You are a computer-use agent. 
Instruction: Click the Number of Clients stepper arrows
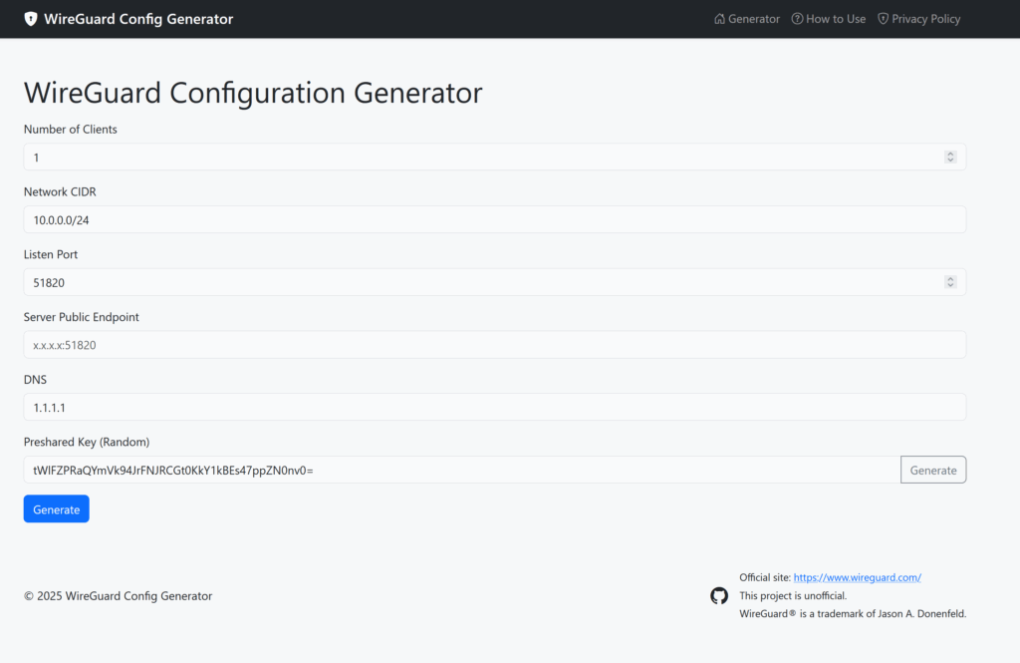(950, 157)
